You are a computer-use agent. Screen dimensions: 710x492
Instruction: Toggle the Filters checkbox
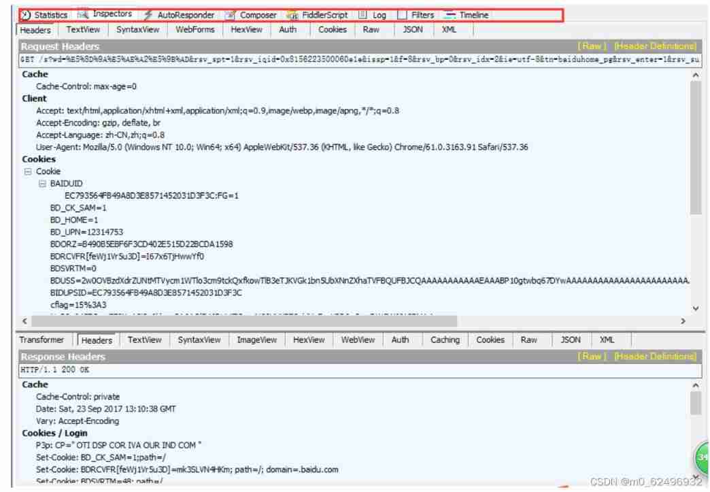pyautogui.click(x=402, y=15)
